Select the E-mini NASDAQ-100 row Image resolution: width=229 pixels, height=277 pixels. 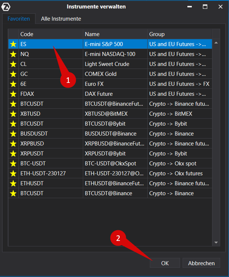tap(110, 54)
